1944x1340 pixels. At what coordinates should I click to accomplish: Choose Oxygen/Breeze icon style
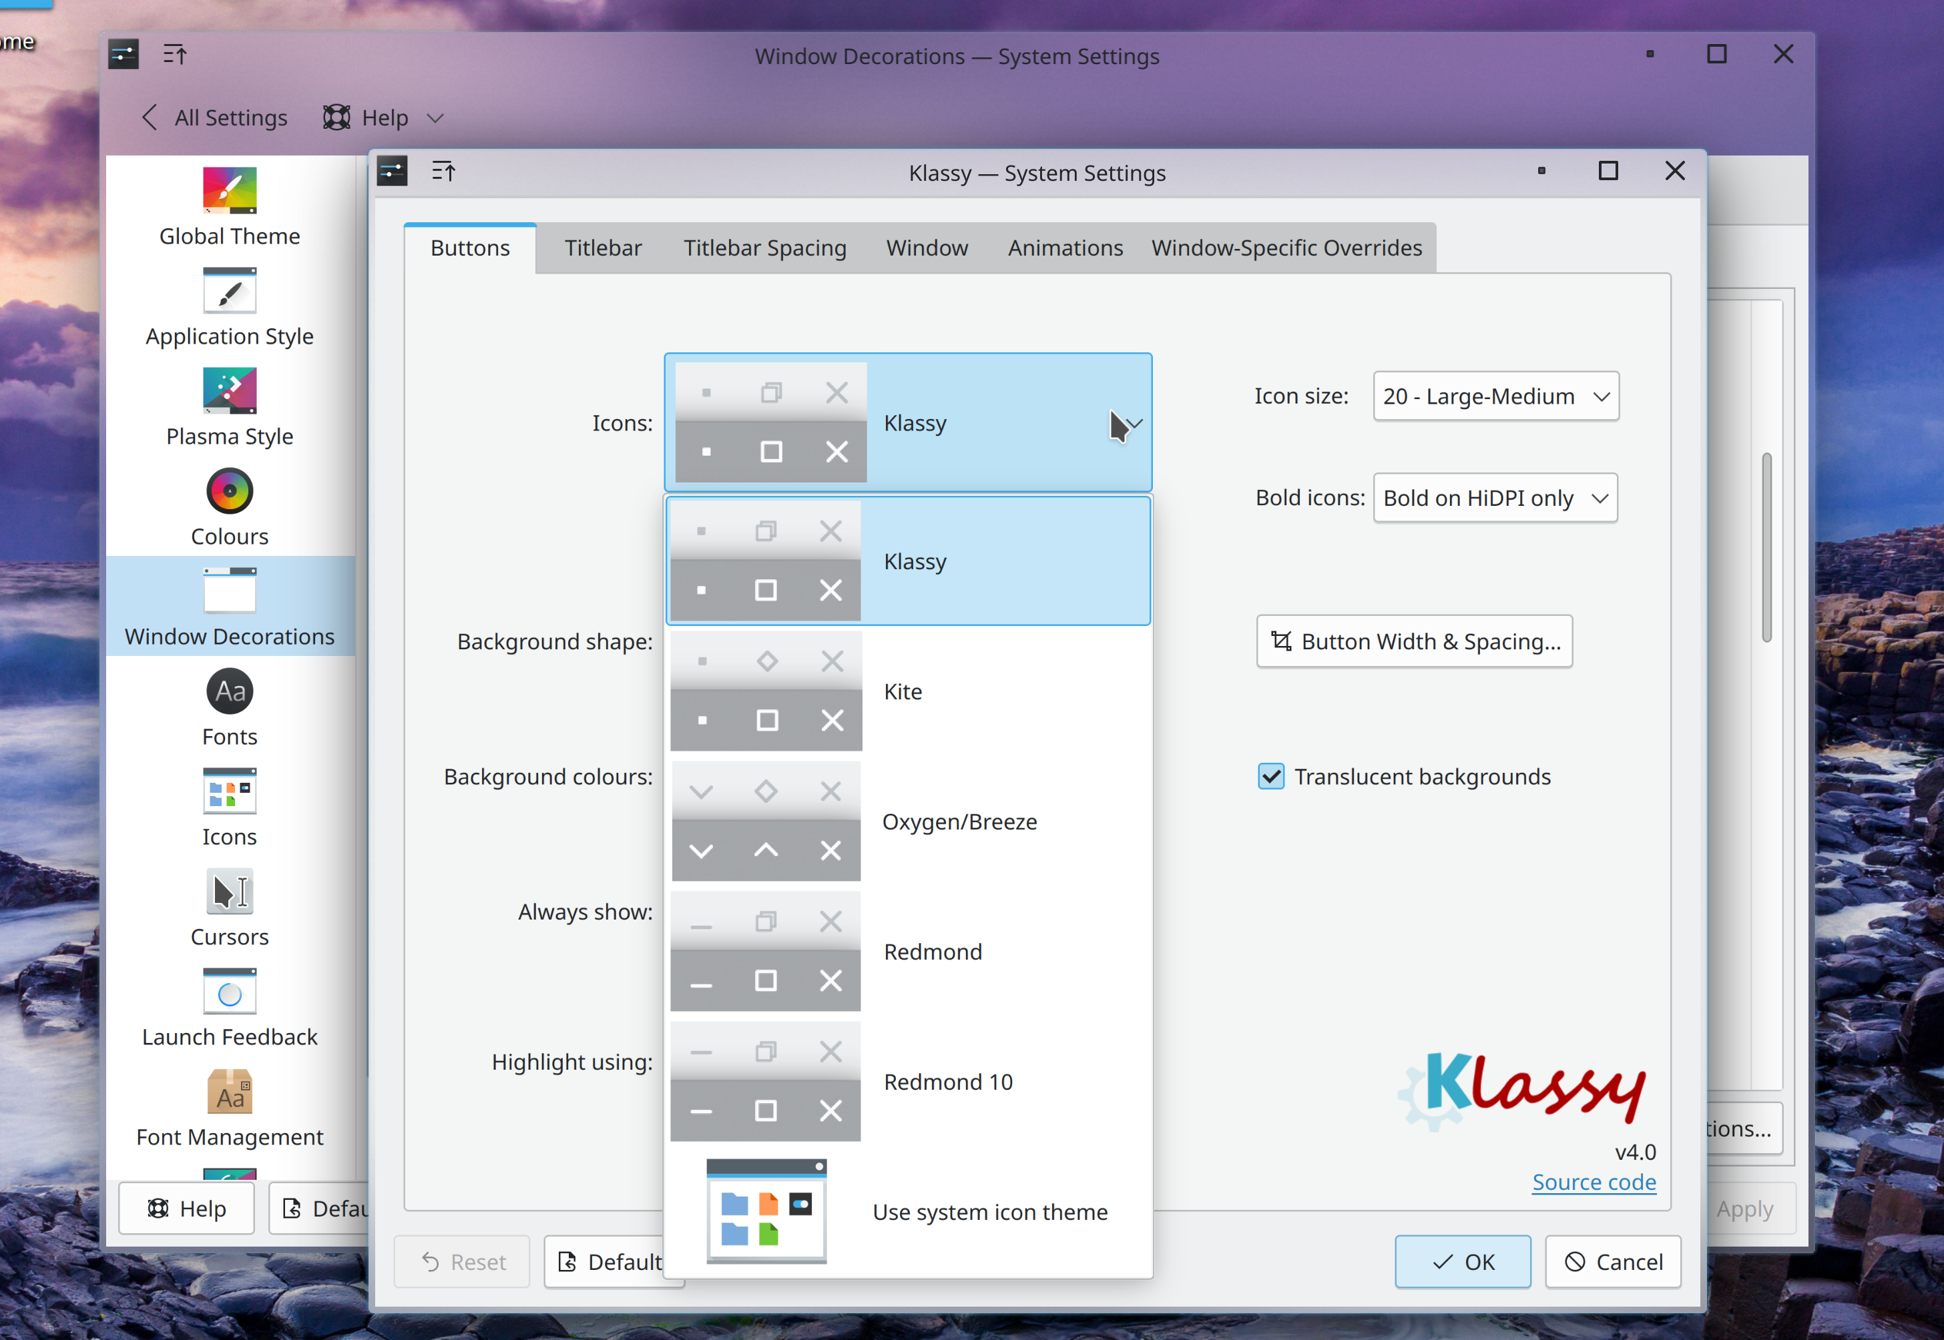(x=908, y=821)
